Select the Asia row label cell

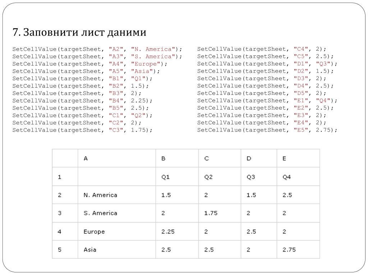tap(117, 250)
